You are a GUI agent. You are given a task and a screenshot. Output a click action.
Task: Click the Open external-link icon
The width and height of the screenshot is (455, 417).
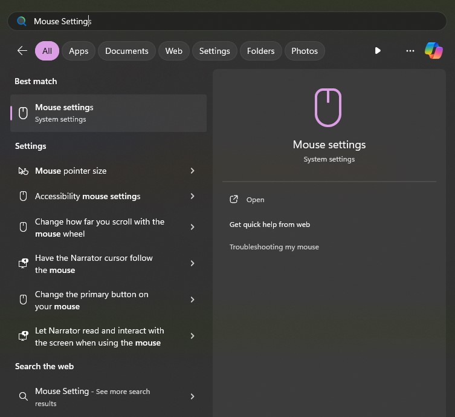pos(234,199)
